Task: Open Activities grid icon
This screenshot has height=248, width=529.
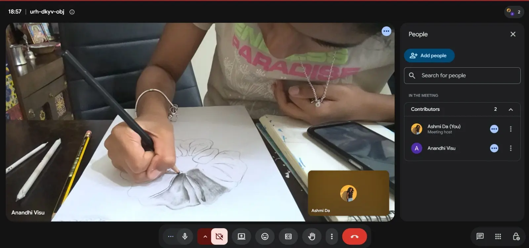Action: [x=498, y=236]
